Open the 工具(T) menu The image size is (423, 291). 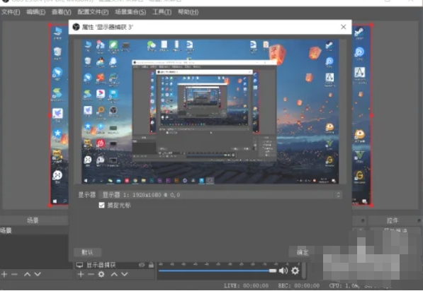coord(162,12)
